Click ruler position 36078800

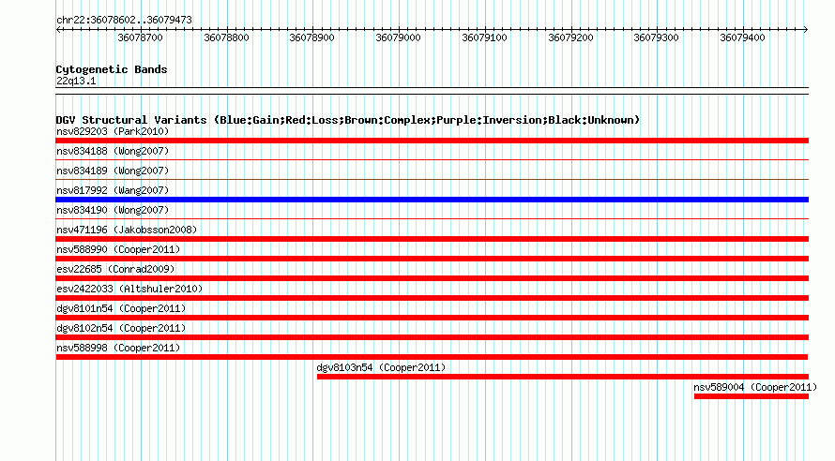tap(226, 37)
